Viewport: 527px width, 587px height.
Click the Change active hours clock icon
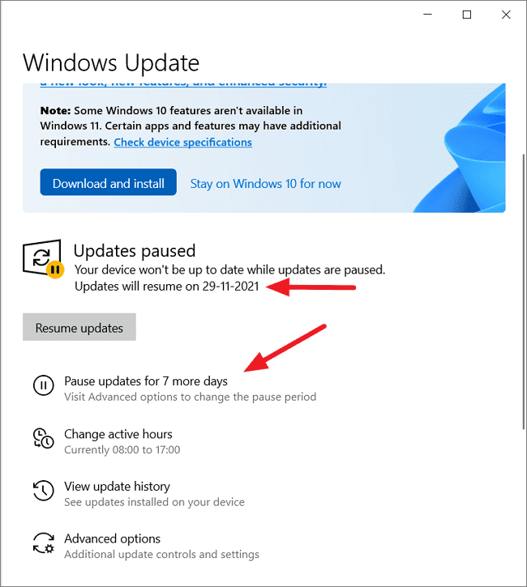click(x=44, y=438)
